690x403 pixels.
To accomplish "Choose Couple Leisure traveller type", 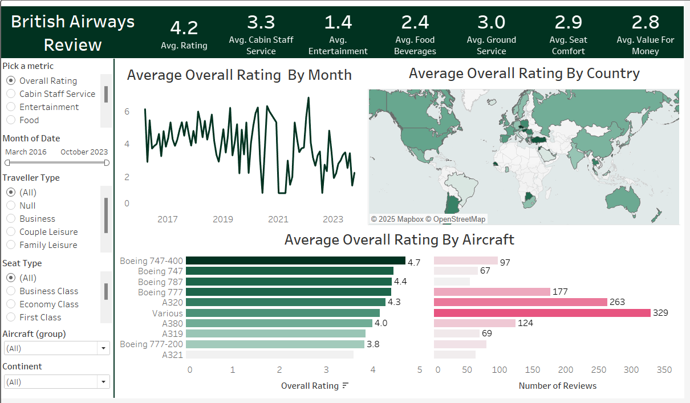I will (x=11, y=232).
